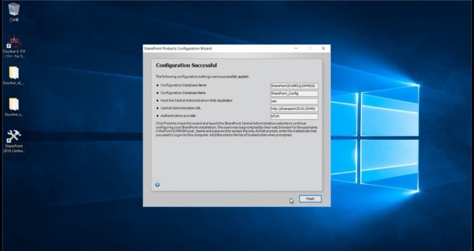Click the SharePoint_Config database name field
The image size is (474, 251).
(x=294, y=93)
